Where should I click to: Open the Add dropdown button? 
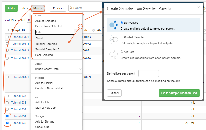[x=11, y=8]
